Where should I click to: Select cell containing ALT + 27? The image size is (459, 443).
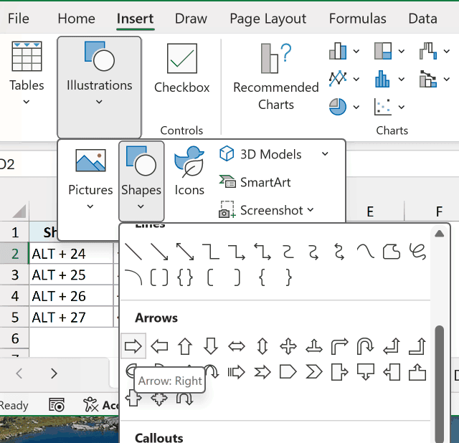click(x=71, y=317)
